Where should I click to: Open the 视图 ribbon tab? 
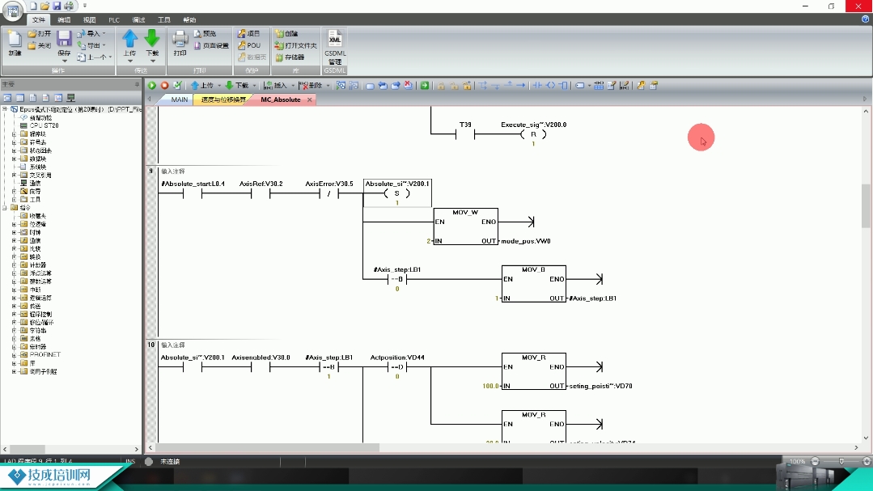pos(89,19)
